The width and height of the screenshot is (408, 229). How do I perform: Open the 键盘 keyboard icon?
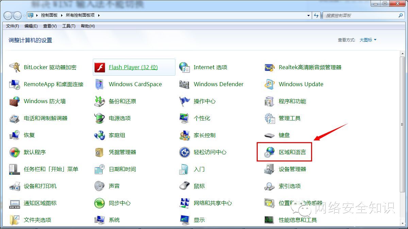point(269,135)
